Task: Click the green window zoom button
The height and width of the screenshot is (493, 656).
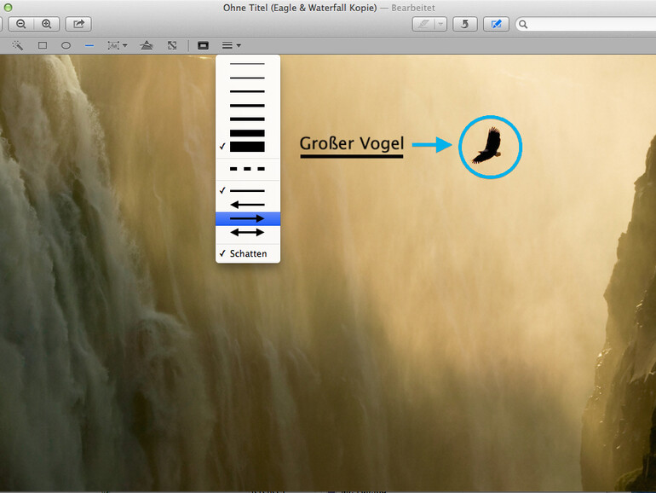Action: (x=8, y=7)
